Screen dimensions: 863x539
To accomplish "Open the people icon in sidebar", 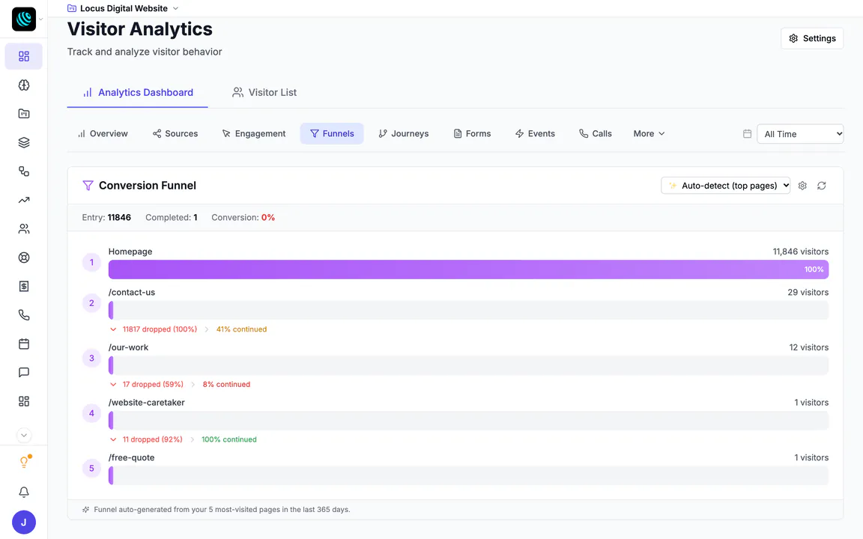I will click(x=24, y=229).
